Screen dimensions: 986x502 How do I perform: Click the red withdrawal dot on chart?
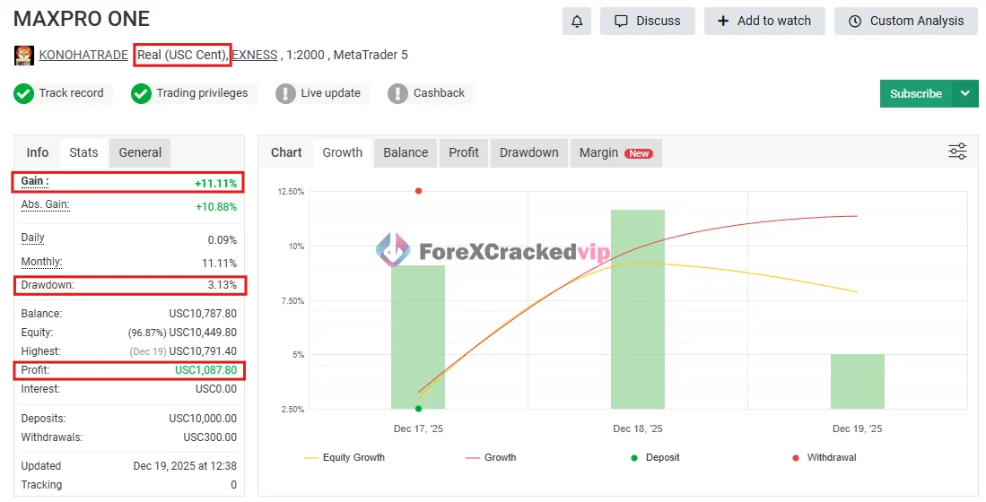point(418,191)
